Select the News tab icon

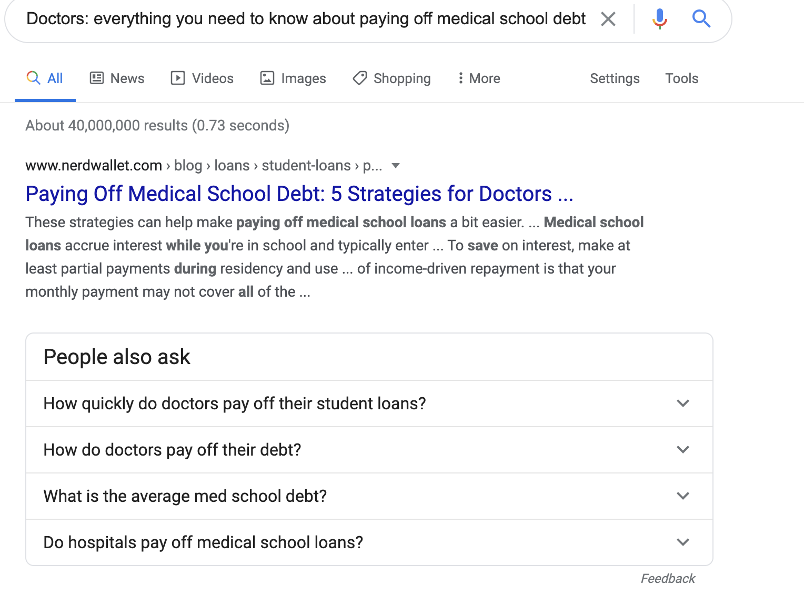[96, 78]
